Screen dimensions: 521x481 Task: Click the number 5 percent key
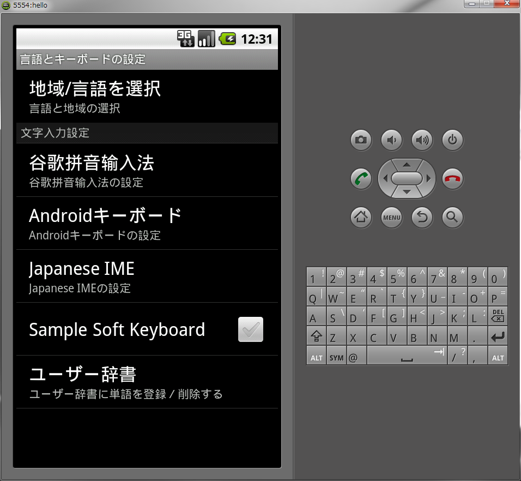tap(397, 276)
